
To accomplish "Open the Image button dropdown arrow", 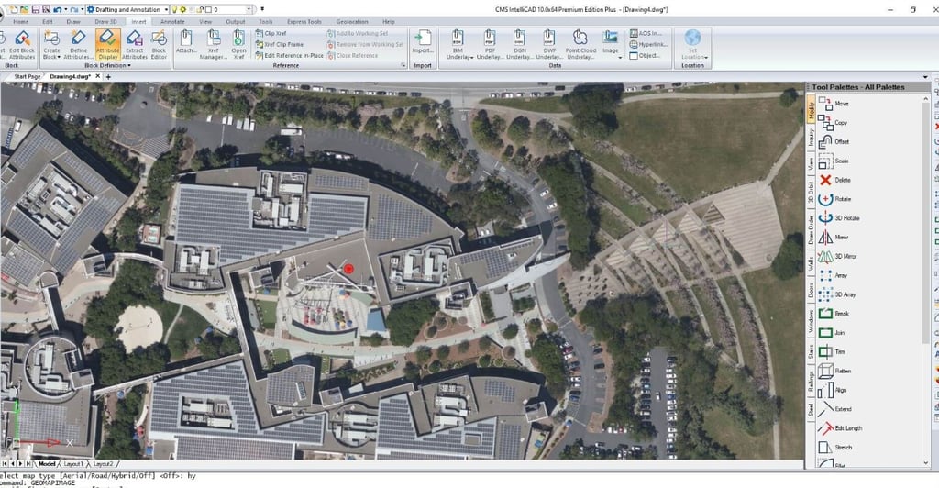I will pos(620,57).
